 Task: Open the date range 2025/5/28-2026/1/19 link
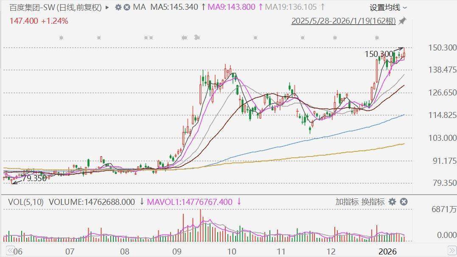coord(343,21)
